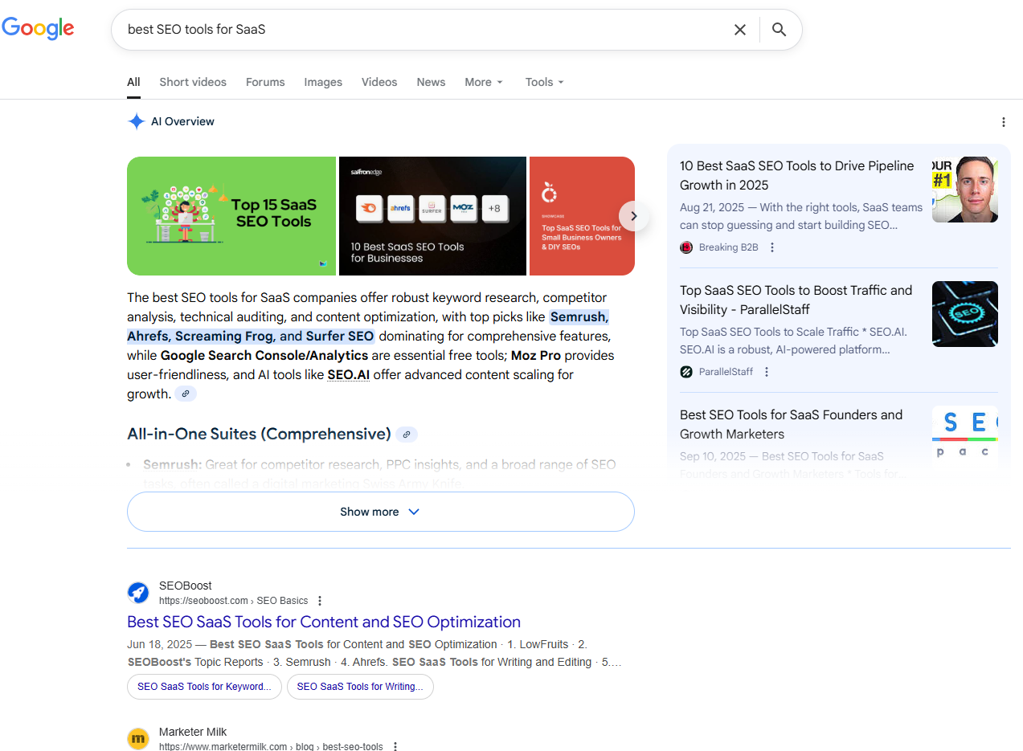Switch to the News tab

click(431, 82)
